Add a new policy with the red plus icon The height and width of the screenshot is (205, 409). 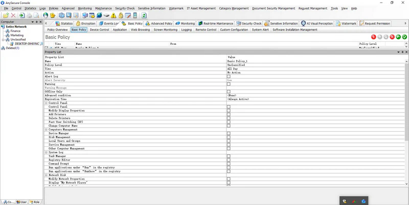coord(374,37)
